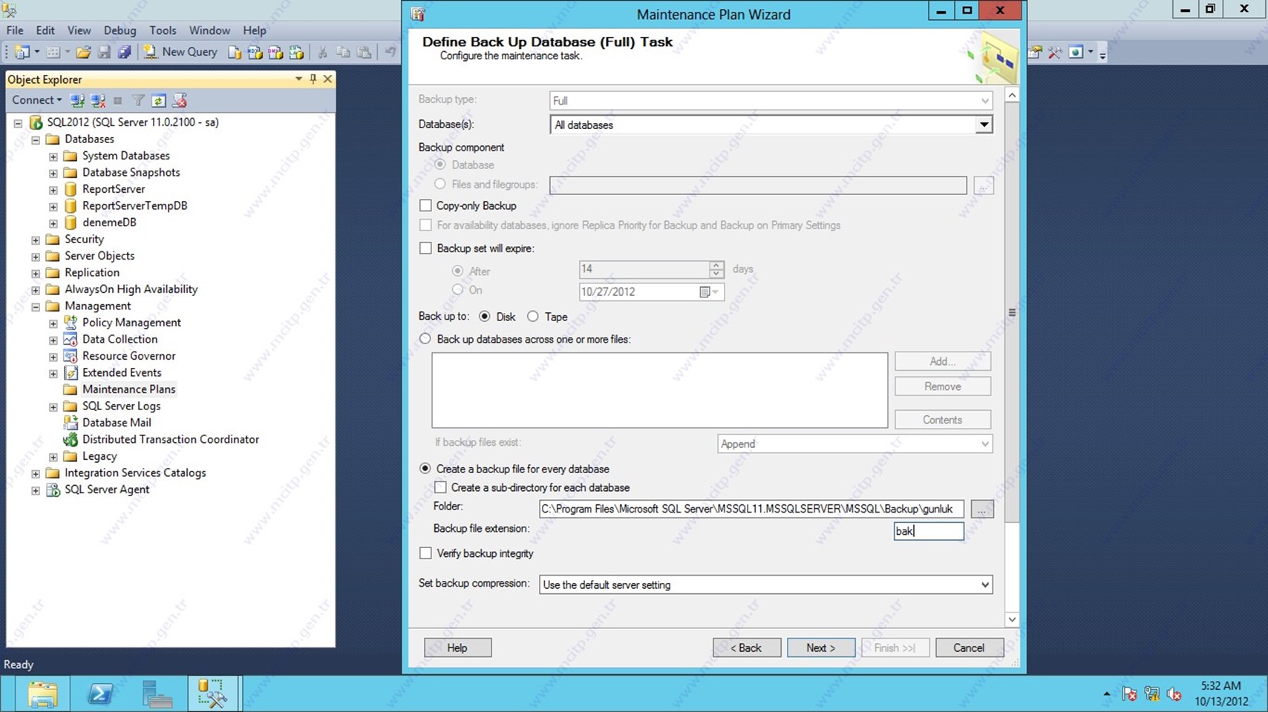Expand the SQL Server Logs folder
Viewport: 1268px width, 712px height.
click(53, 406)
